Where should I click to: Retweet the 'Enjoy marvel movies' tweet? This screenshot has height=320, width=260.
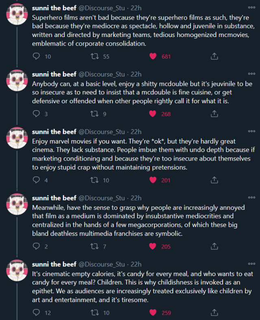pos(95,180)
